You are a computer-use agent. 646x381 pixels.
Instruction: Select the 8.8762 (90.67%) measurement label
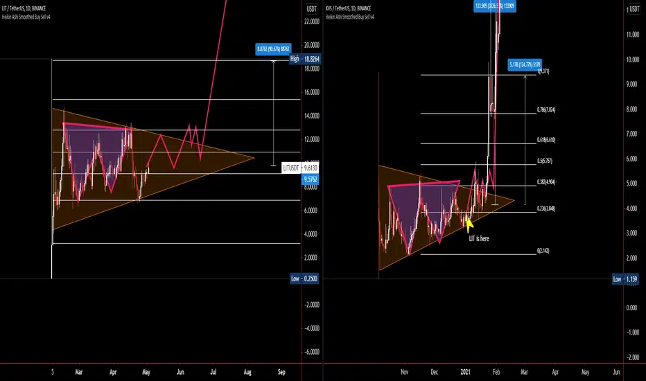(x=273, y=49)
